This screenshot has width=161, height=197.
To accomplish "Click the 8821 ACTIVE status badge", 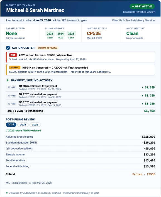I will point(142,6).
